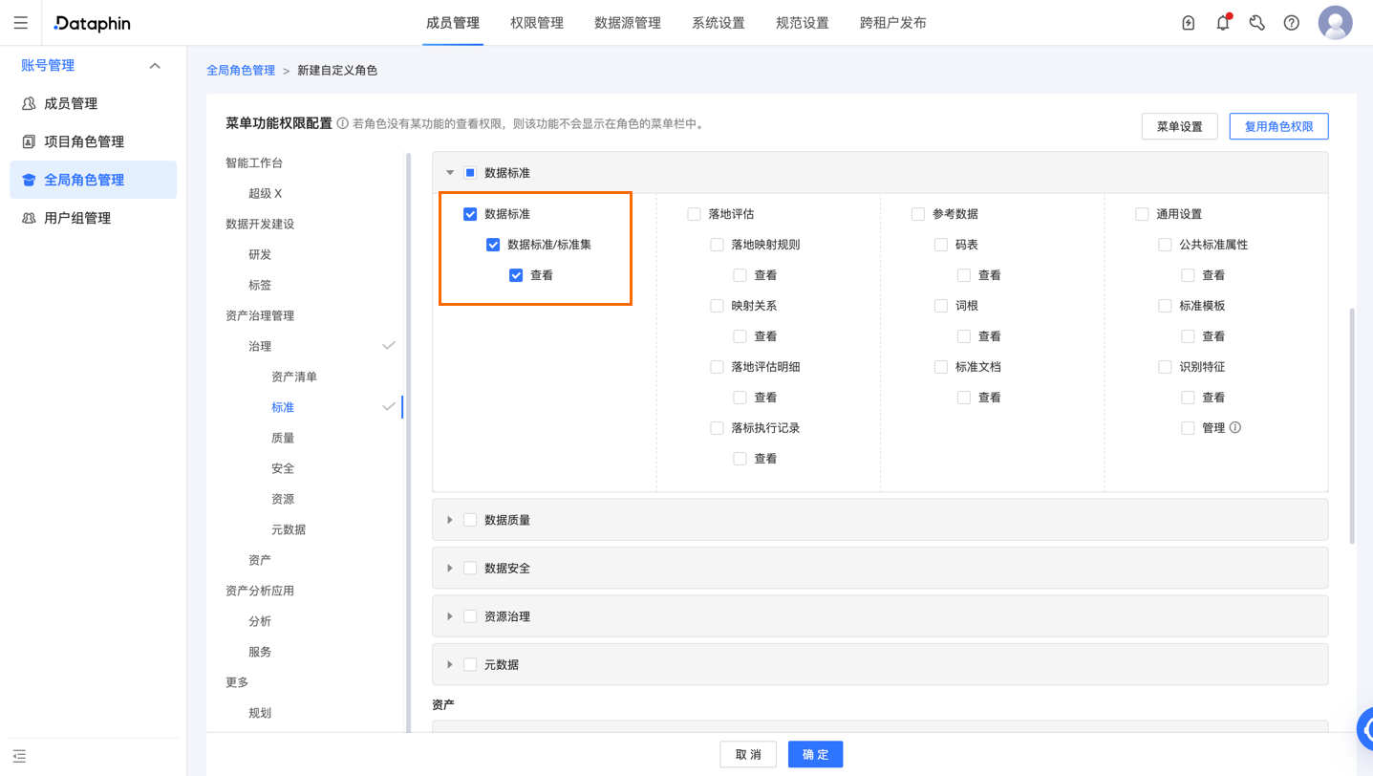The image size is (1373, 776).
Task: Collapse the sidebar with bottom-left icon
Action: [x=19, y=756]
